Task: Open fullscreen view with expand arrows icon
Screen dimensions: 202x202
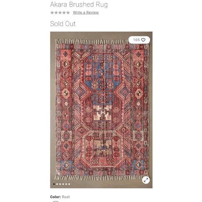Action: (x=146, y=180)
